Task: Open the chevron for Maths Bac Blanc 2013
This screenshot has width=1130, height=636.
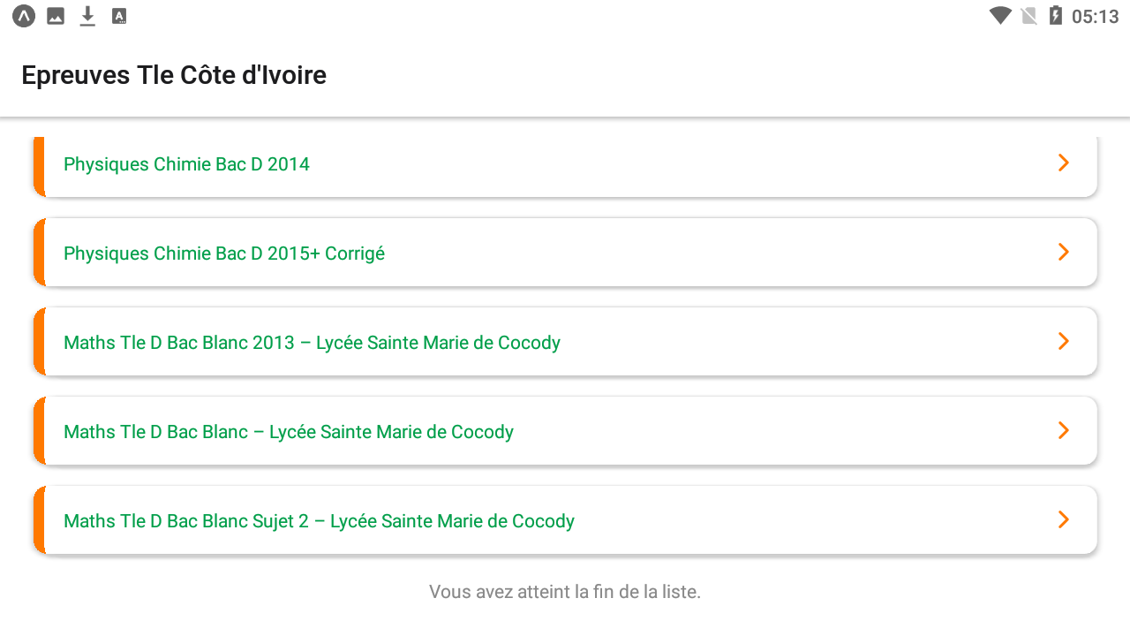Action: pos(1064,341)
